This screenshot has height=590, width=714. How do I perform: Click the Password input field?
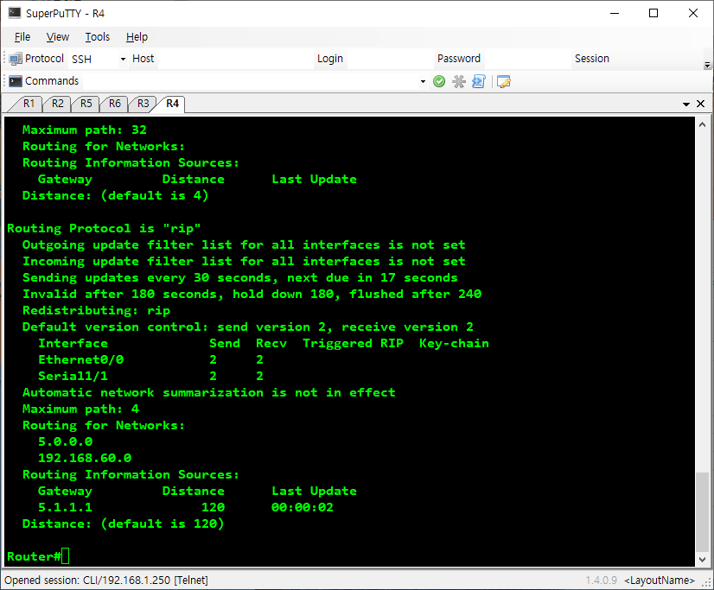point(527,59)
